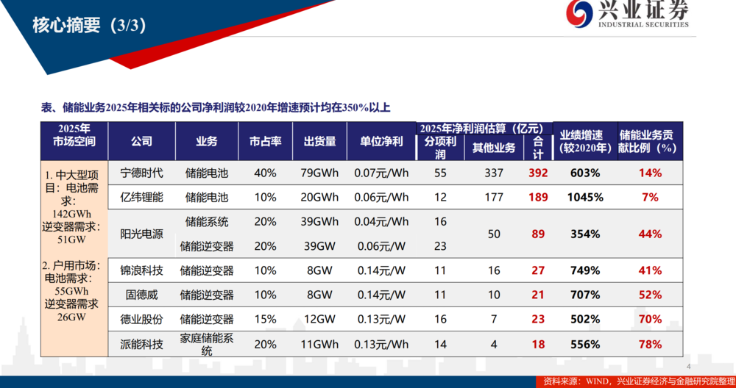The width and height of the screenshot is (736, 388).
Task: Click the 单位净利 column header
Action: (381, 141)
